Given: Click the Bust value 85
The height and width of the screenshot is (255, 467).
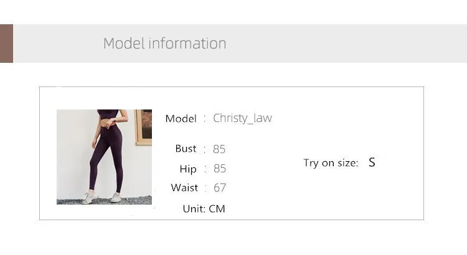Looking at the screenshot, I should pos(219,149).
